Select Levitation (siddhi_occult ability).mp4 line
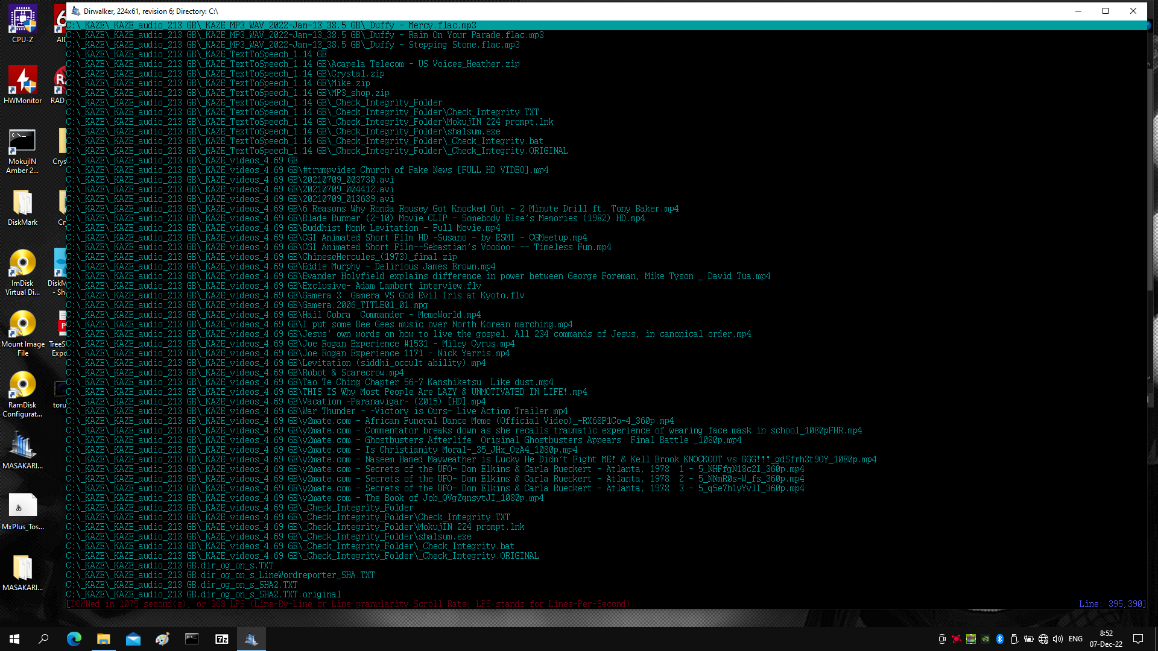The width and height of the screenshot is (1158, 651). click(x=276, y=363)
